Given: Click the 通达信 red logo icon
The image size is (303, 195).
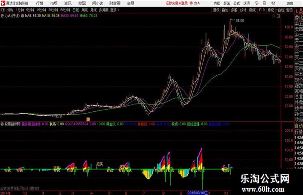Looking at the screenshot, I should [3, 3].
